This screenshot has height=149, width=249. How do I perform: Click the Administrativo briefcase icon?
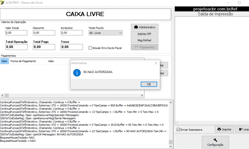click(x=136, y=27)
